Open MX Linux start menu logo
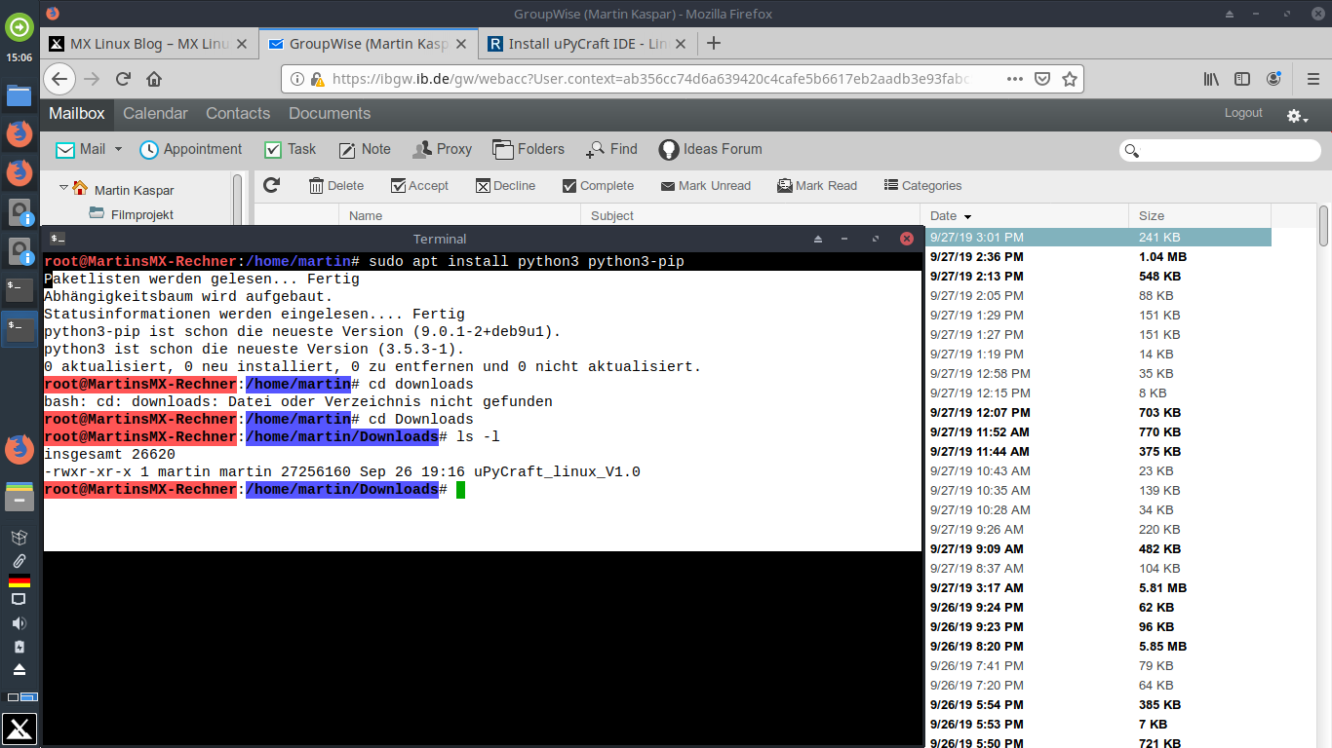 (x=20, y=729)
